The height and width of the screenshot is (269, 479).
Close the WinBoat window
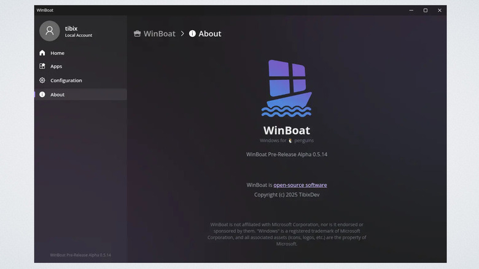click(440, 10)
